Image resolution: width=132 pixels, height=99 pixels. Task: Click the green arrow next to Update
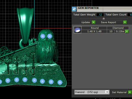(94, 22)
